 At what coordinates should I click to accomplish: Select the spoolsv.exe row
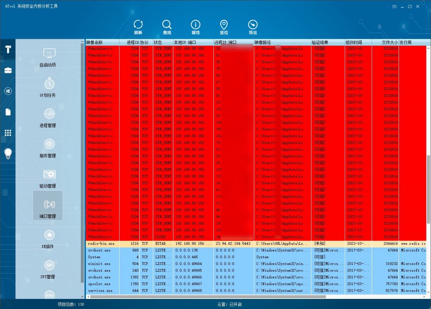click(x=256, y=284)
